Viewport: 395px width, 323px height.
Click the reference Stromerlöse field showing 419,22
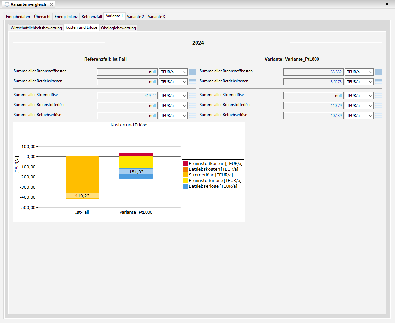pos(127,96)
